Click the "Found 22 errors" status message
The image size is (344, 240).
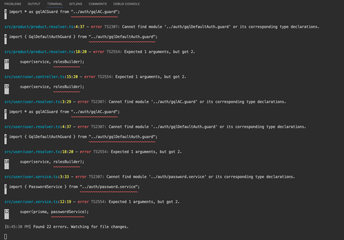[80, 227]
